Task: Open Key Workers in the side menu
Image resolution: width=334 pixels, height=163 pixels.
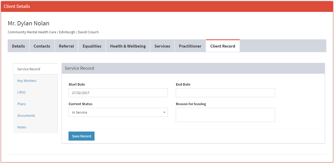Action: (x=27, y=81)
